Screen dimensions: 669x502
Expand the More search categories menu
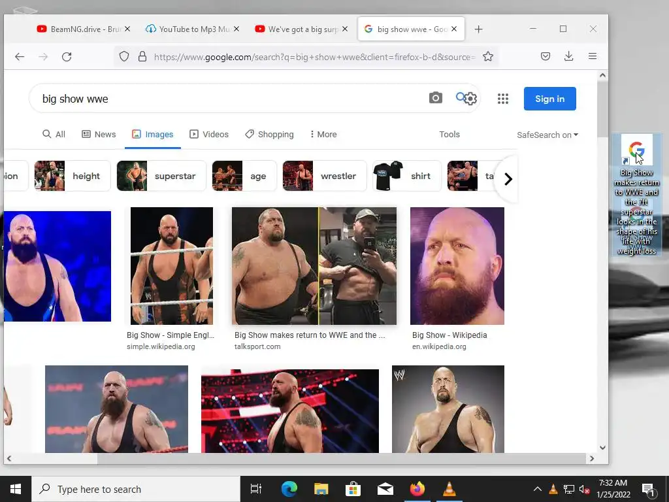point(323,134)
